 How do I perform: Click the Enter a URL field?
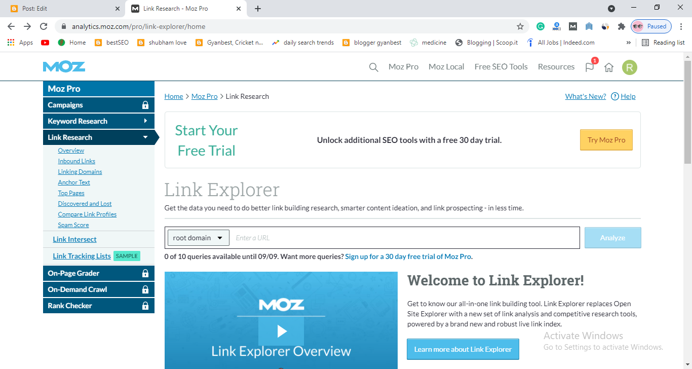click(404, 238)
